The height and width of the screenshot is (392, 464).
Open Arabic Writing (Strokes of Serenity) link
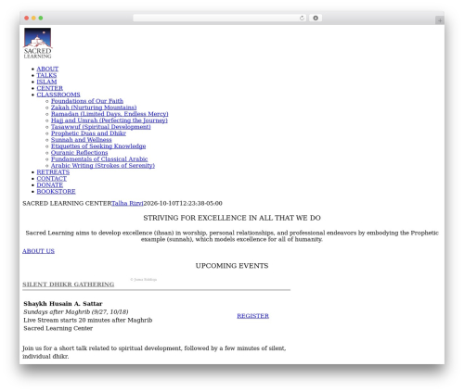click(103, 166)
